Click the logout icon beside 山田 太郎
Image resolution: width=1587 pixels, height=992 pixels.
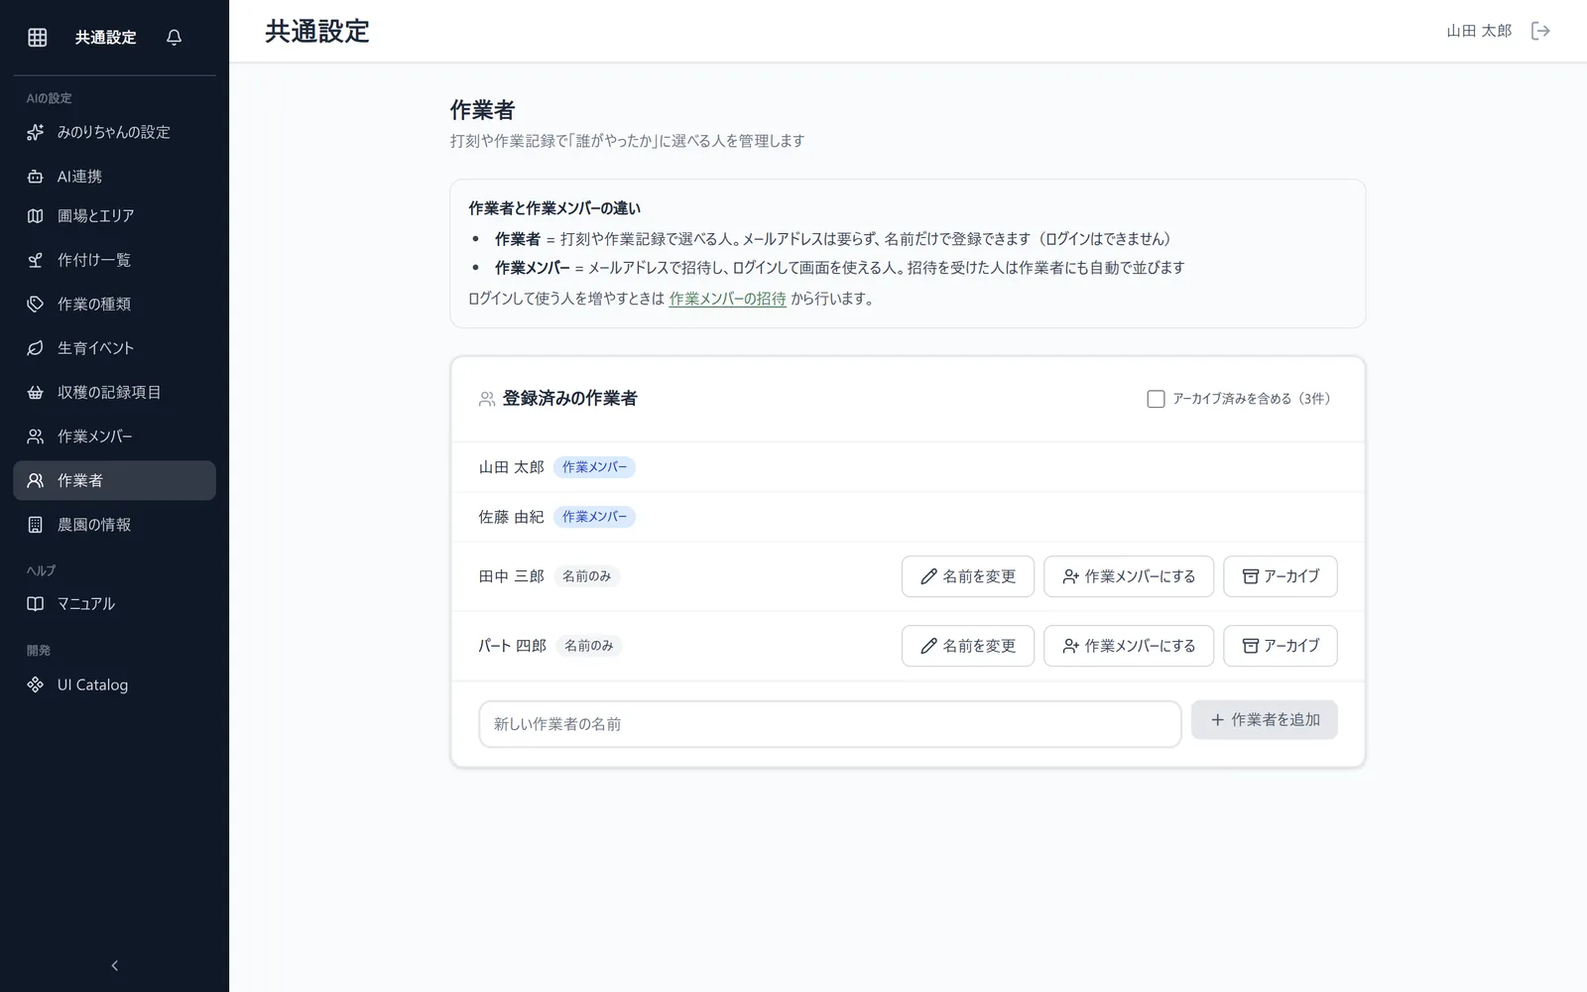[1540, 31]
